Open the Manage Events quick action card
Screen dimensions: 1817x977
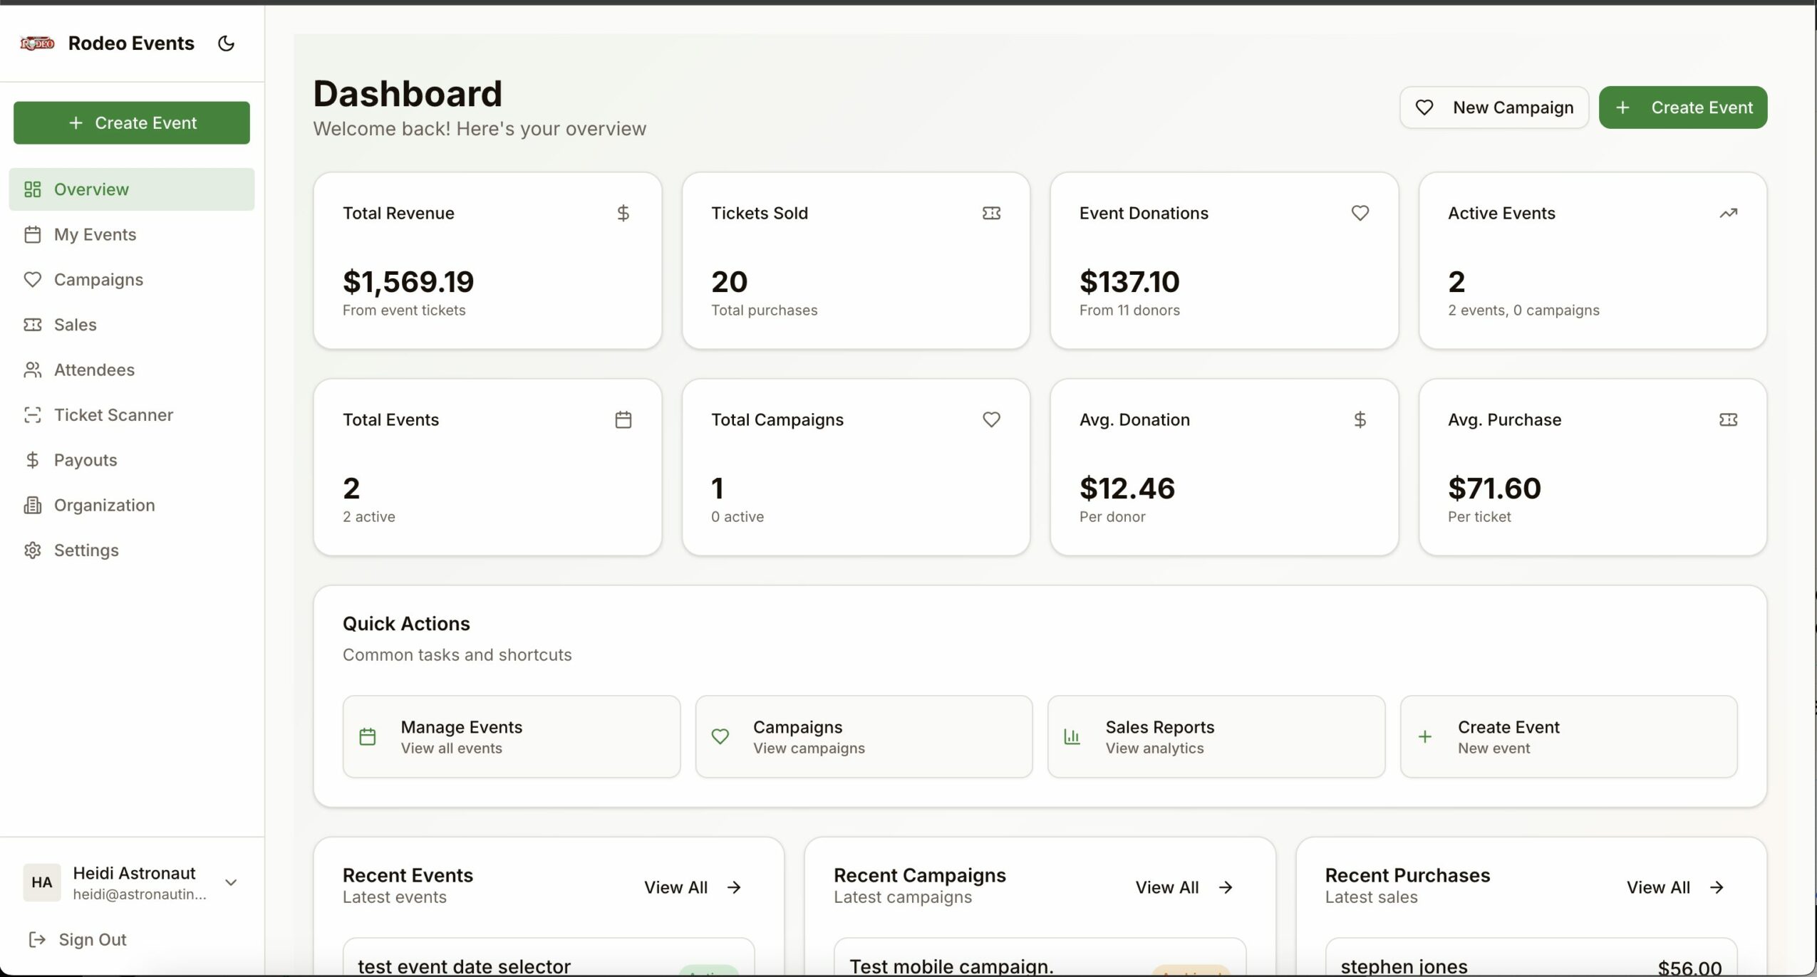pyautogui.click(x=511, y=736)
